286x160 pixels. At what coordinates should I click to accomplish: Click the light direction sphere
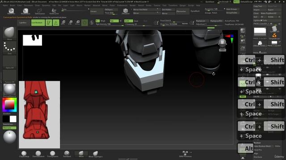click(x=9, y=137)
